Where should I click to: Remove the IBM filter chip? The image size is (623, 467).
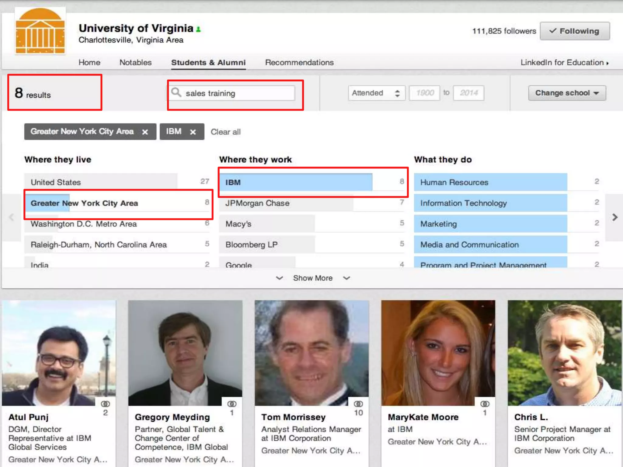[193, 132]
